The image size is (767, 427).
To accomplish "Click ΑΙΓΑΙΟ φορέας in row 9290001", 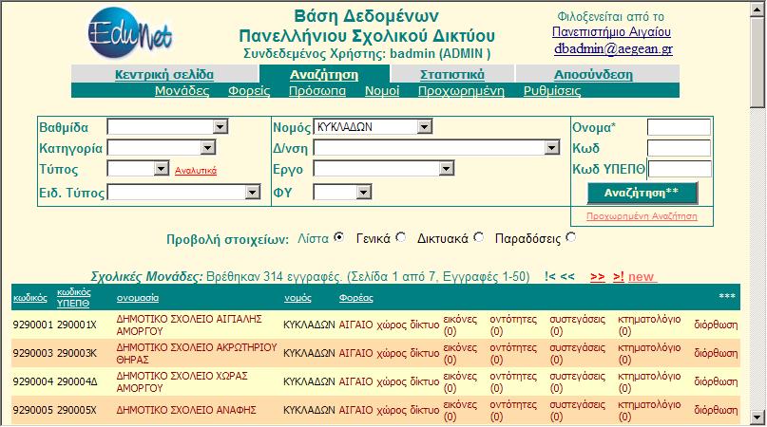I will 355,325.
